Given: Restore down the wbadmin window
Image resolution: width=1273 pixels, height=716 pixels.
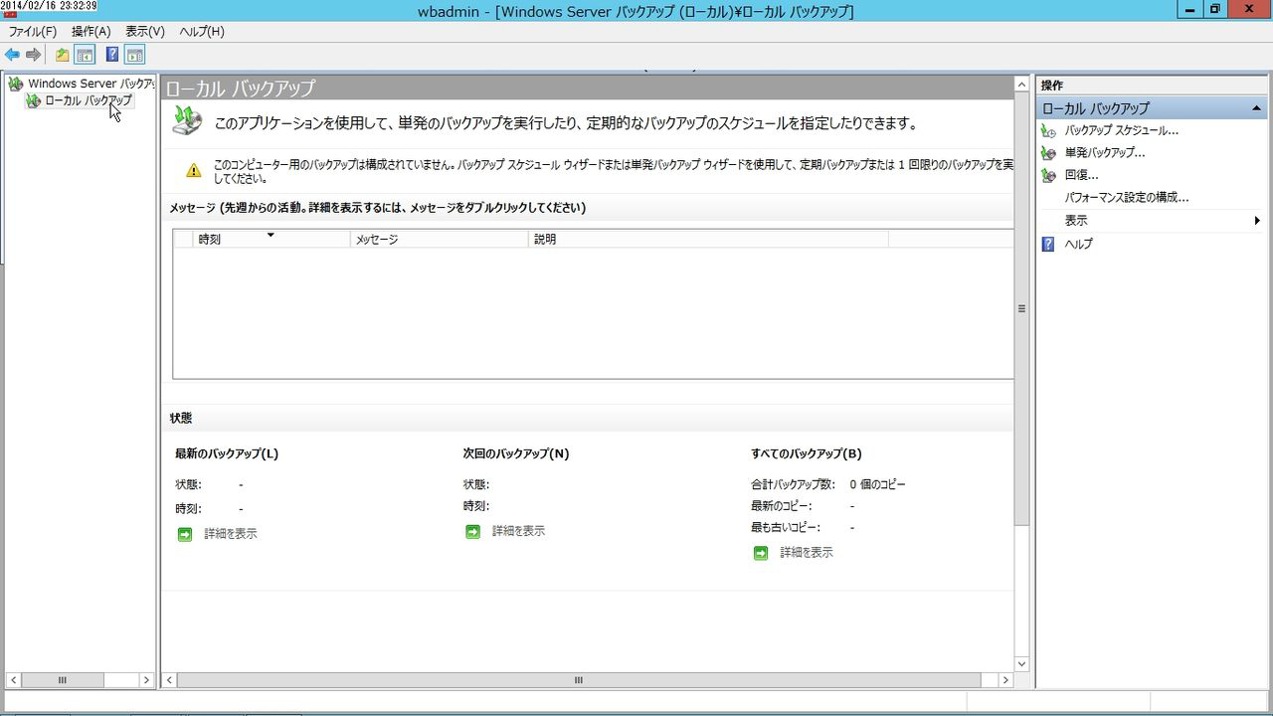Looking at the screenshot, I should point(1214,9).
